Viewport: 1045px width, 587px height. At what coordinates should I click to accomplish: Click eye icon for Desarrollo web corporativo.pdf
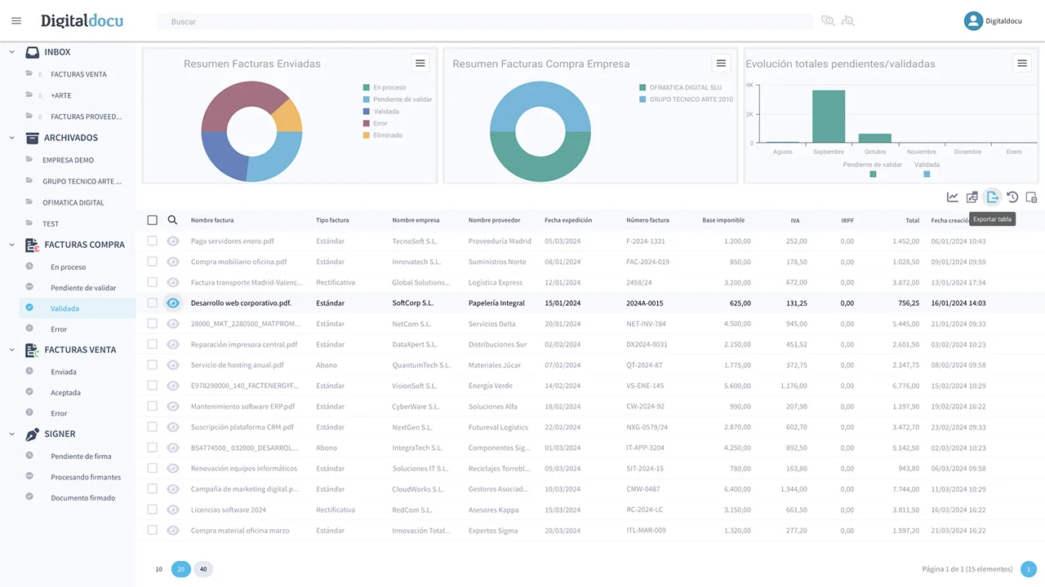pyautogui.click(x=173, y=303)
